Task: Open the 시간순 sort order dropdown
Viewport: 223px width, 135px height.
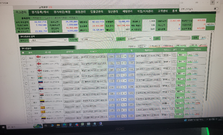Action: click(142, 46)
